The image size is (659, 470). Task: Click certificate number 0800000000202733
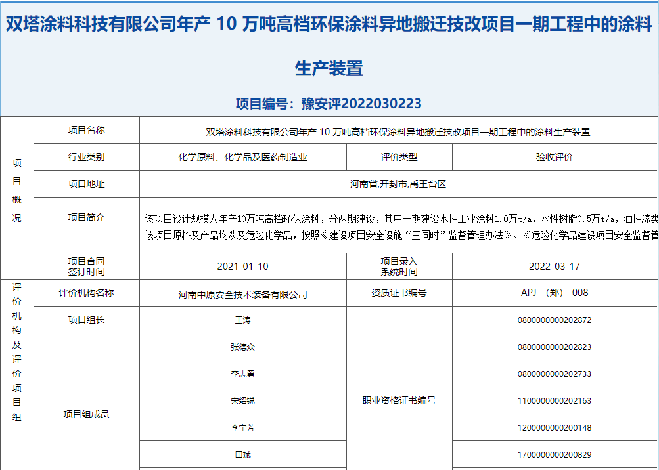[555, 374]
